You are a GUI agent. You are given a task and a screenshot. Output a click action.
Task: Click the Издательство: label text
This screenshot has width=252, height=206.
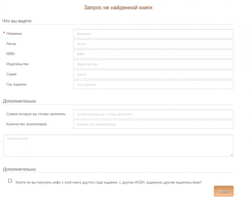pyautogui.click(x=18, y=64)
